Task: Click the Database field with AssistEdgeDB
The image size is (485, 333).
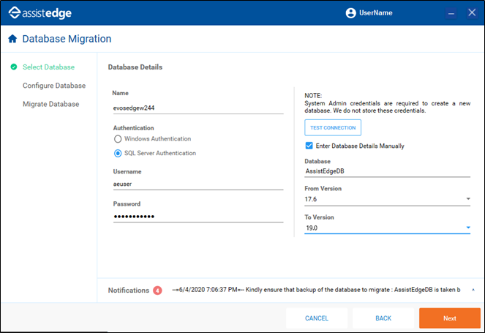Action: pyautogui.click(x=387, y=171)
